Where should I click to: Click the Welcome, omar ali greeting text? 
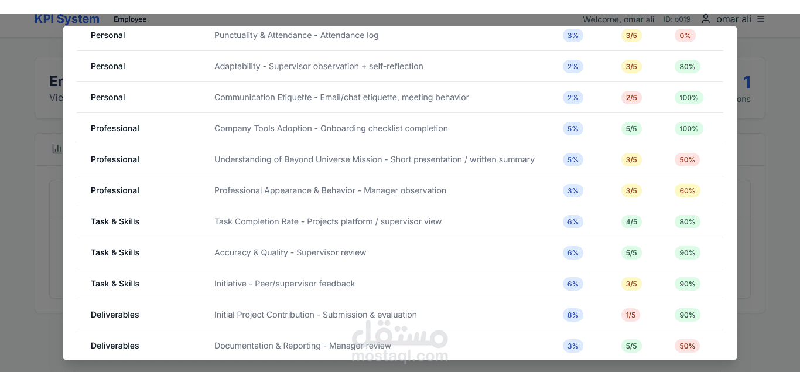click(x=618, y=20)
